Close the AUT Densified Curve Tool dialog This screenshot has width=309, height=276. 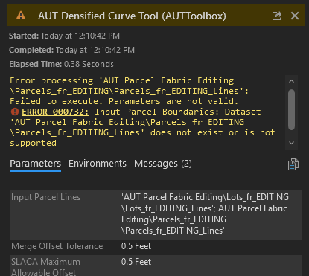tap(295, 16)
